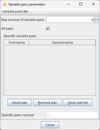Click the Specific pairs number field
Viewport: 100px width, 130px height.
(x=72, y=115)
